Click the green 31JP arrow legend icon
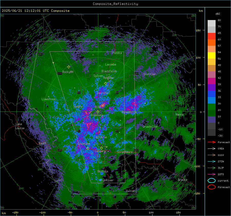 point(211,168)
